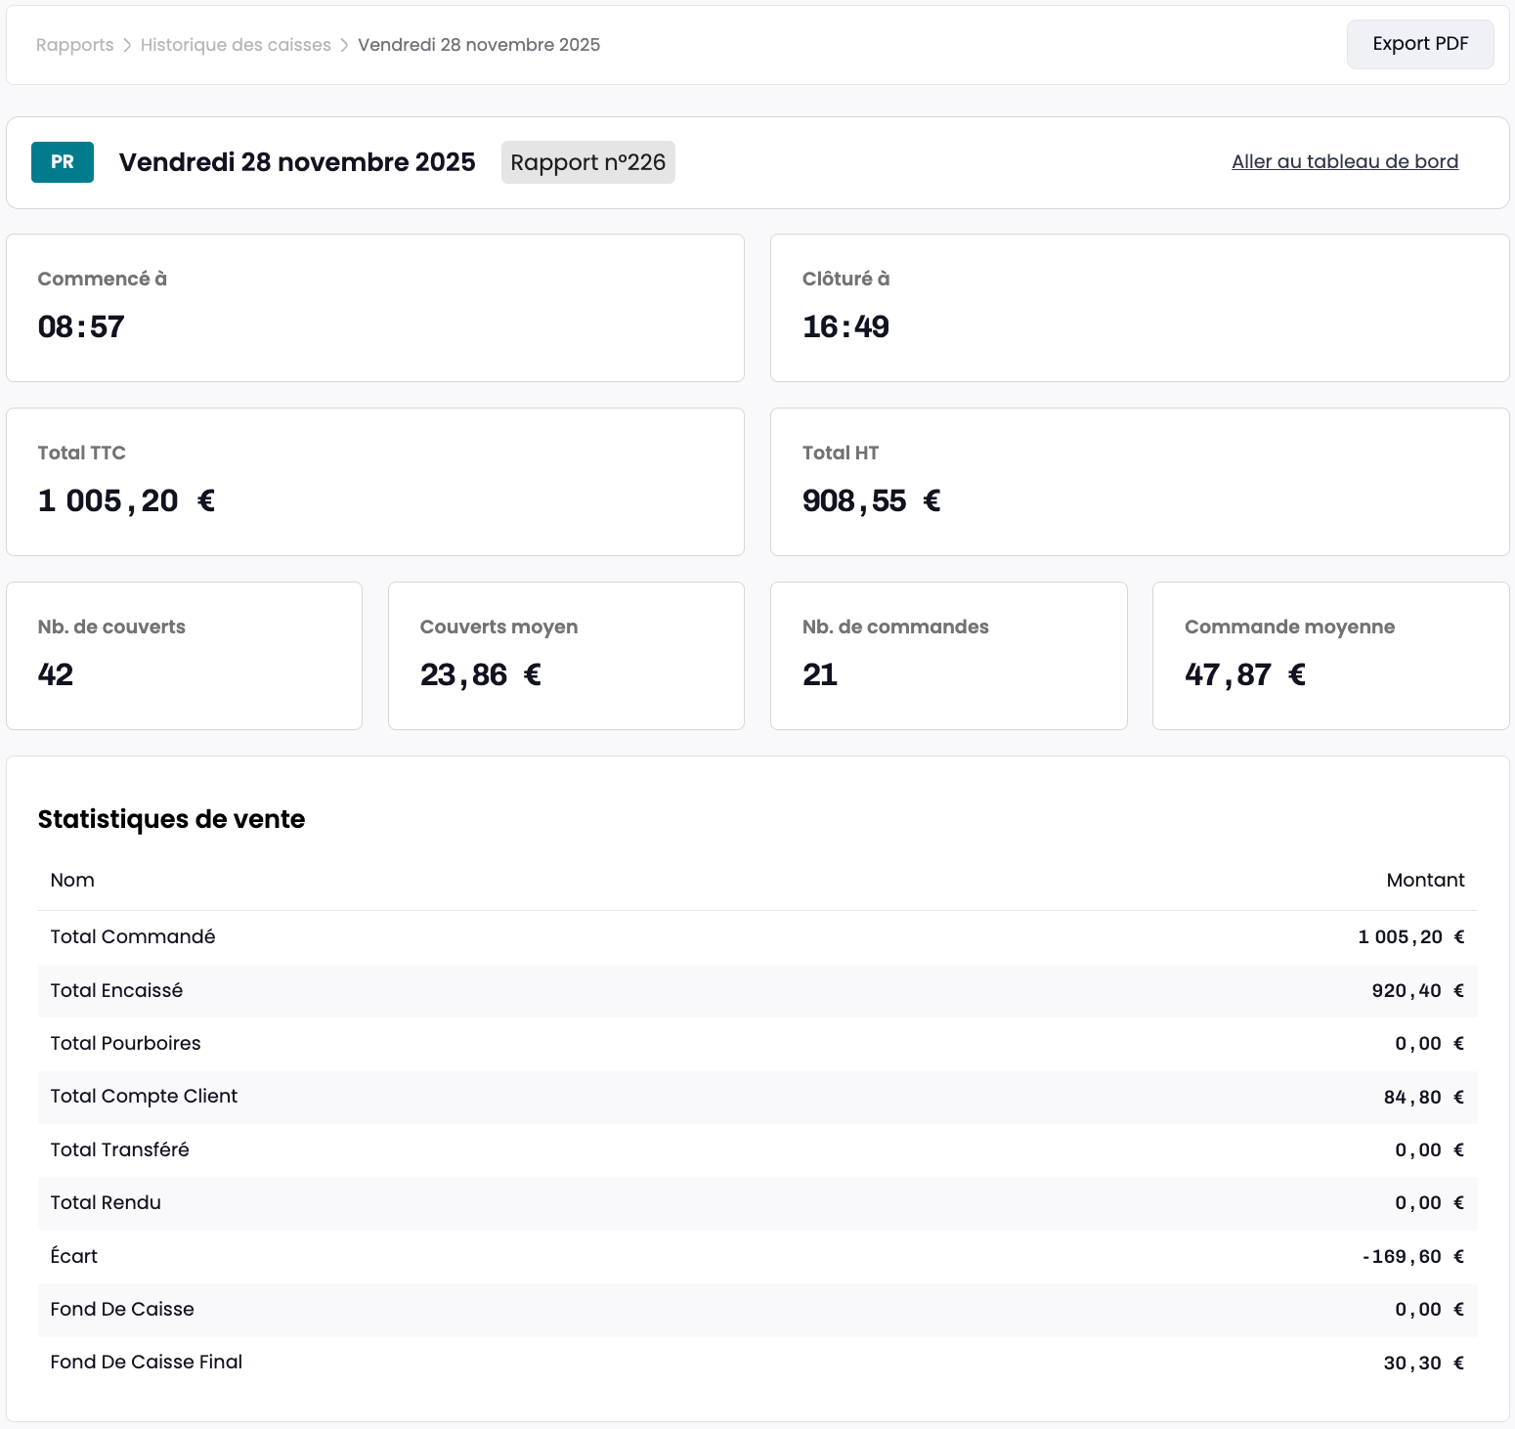Click the Nom column header
This screenshot has width=1515, height=1429.
point(72,880)
